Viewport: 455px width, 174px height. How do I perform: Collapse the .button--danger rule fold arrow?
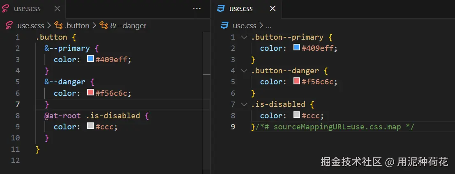click(x=244, y=71)
